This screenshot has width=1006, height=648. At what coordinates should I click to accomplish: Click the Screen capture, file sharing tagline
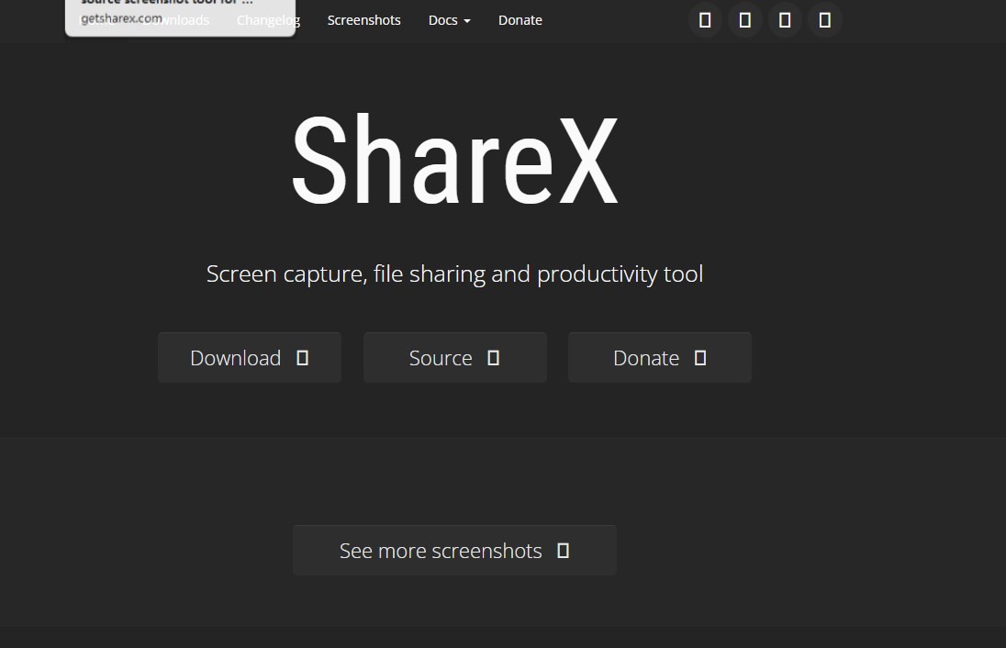click(454, 274)
